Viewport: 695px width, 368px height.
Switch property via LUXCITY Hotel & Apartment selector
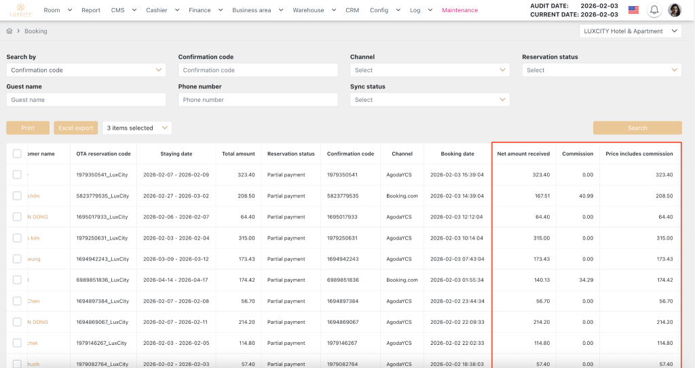click(x=631, y=31)
